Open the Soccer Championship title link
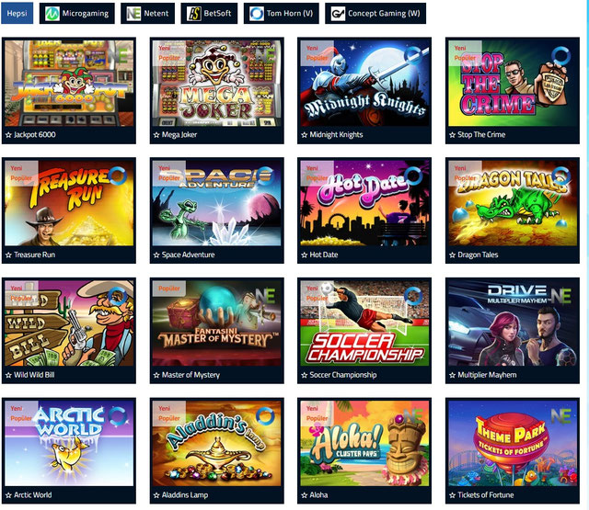589x510 pixels. pyautogui.click(x=343, y=375)
